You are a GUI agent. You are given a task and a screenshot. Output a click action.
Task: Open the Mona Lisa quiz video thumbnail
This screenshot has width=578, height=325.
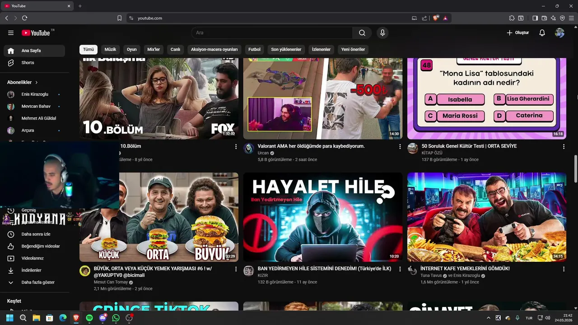(x=487, y=99)
